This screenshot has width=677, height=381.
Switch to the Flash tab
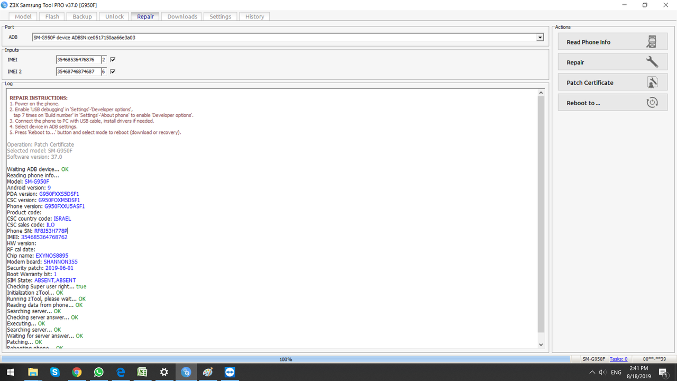pos(52,16)
